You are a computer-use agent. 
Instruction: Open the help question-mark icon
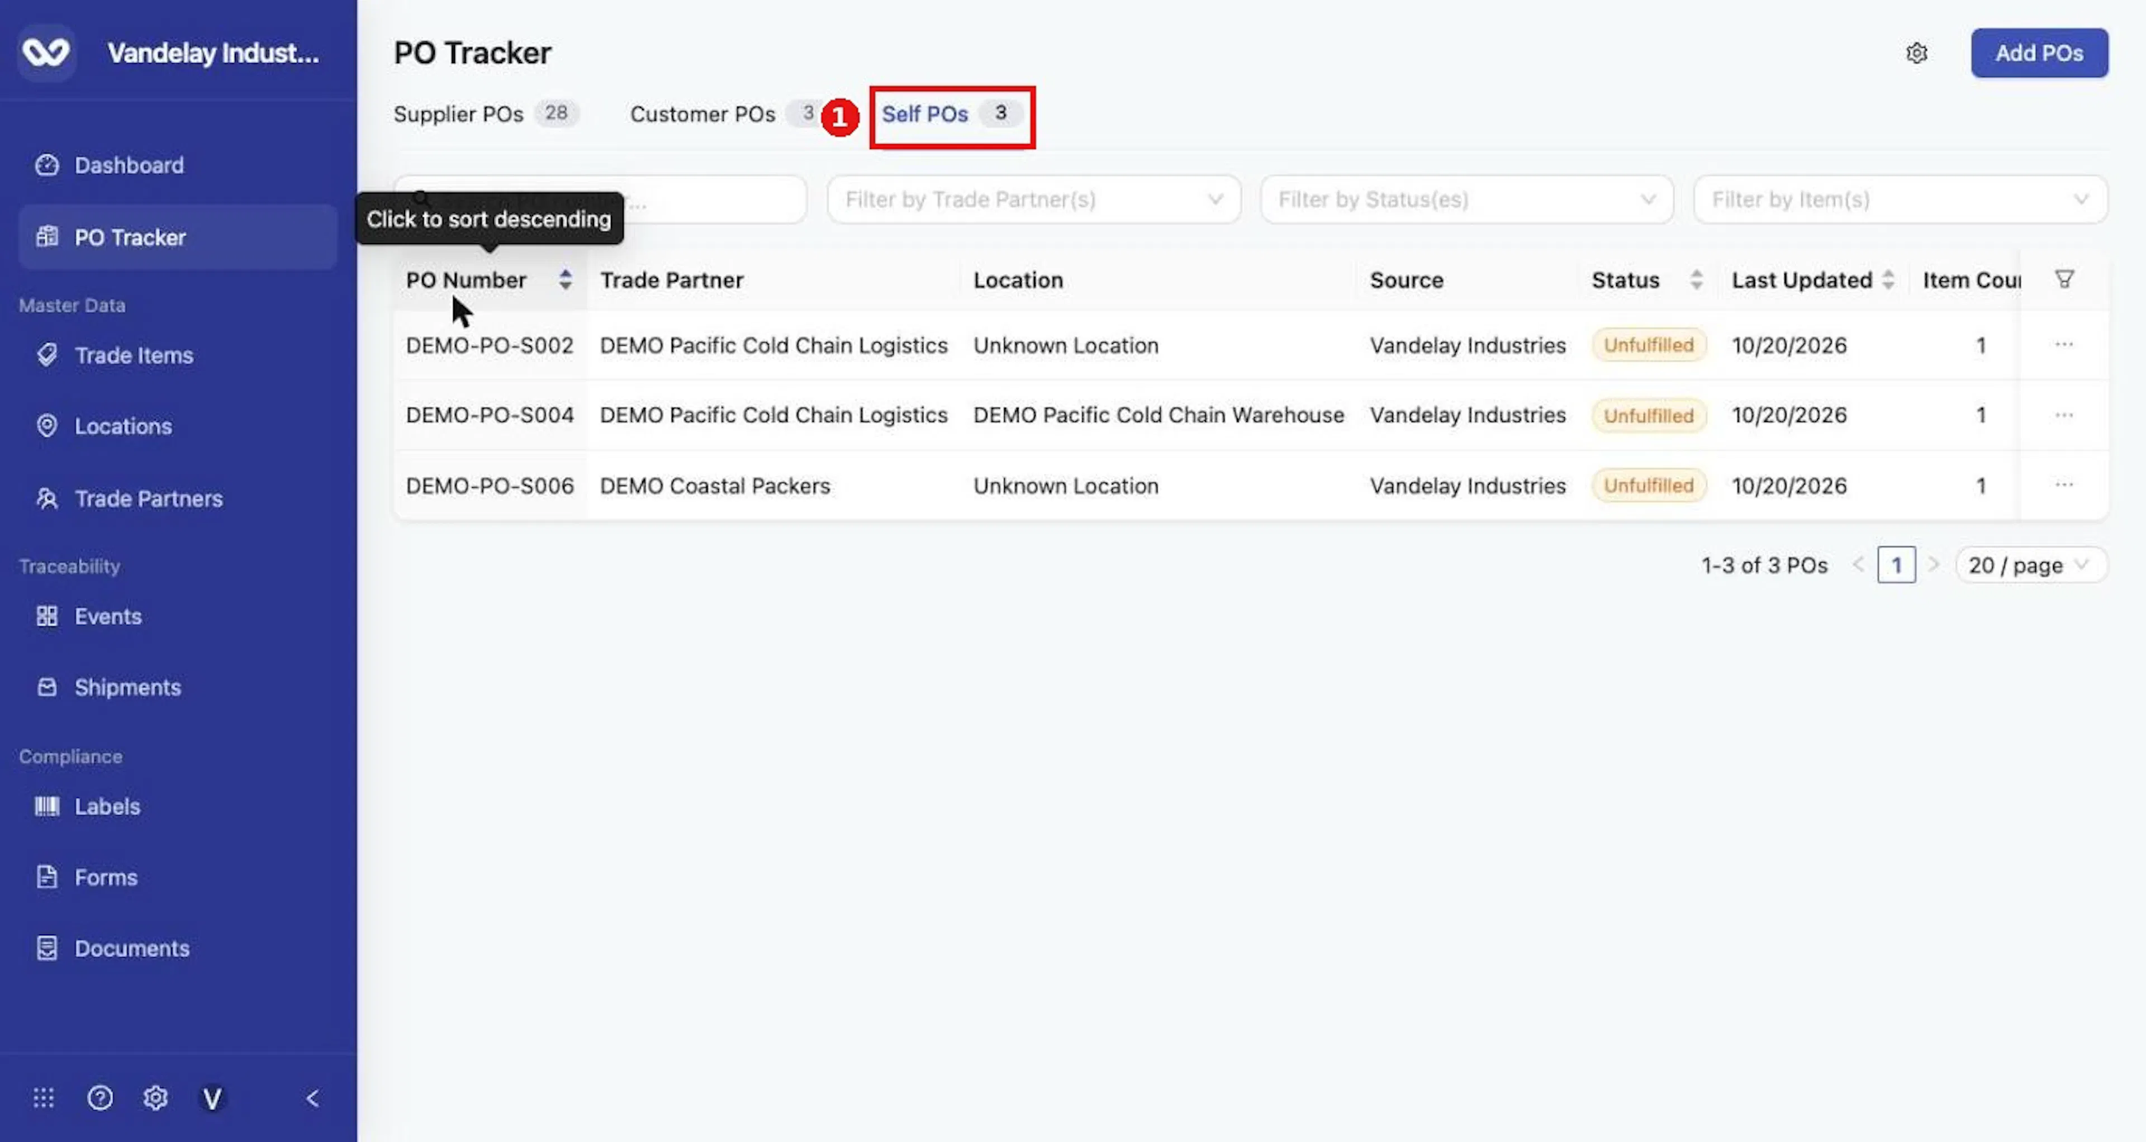pos(100,1098)
